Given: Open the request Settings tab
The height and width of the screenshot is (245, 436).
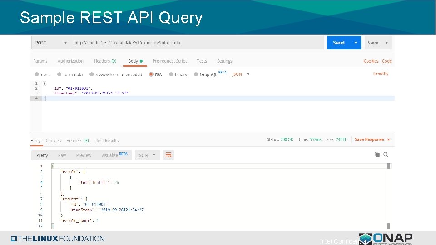Looking at the screenshot, I should pos(225,61).
